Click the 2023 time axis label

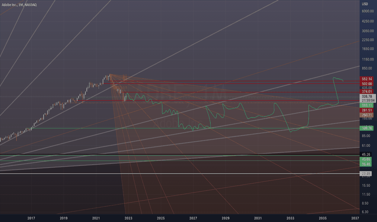(128, 218)
